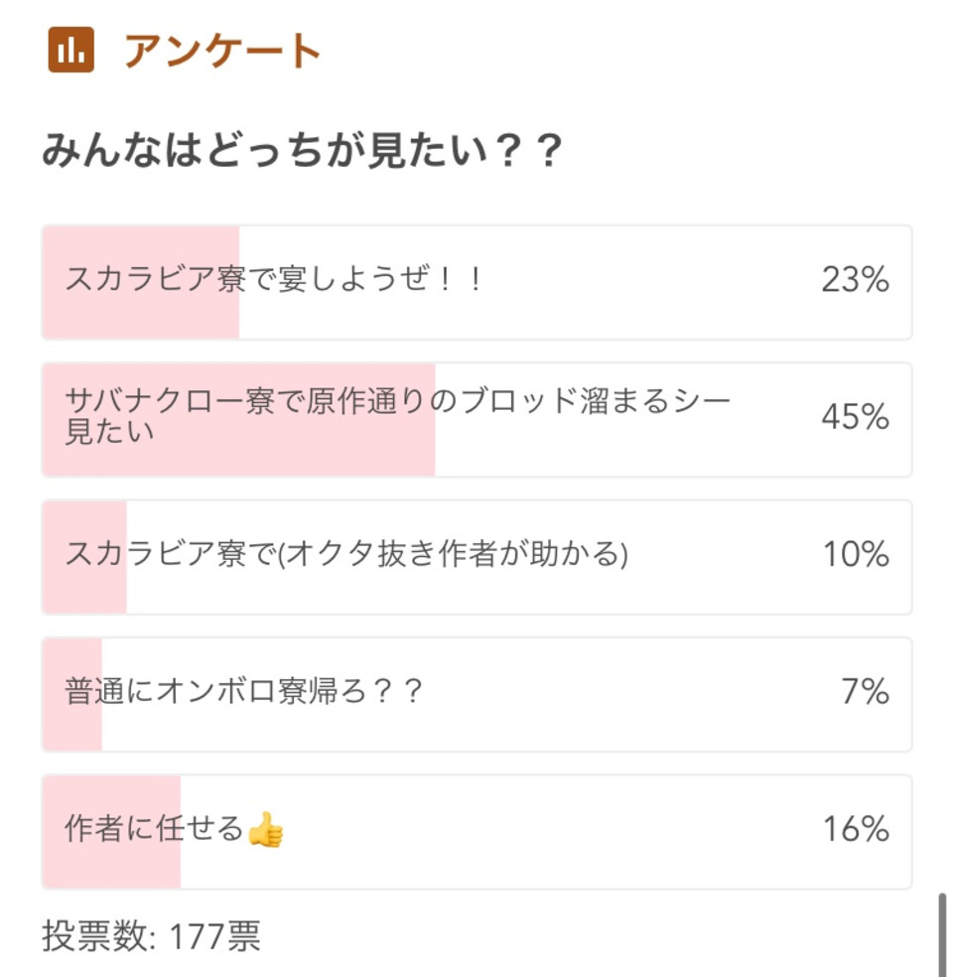Click the pink progress bar of 23% option
The width and height of the screenshot is (953, 977).
(x=141, y=282)
